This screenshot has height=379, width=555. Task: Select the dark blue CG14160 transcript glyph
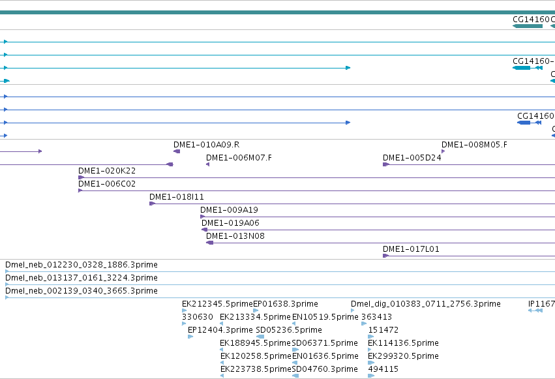pos(529,123)
